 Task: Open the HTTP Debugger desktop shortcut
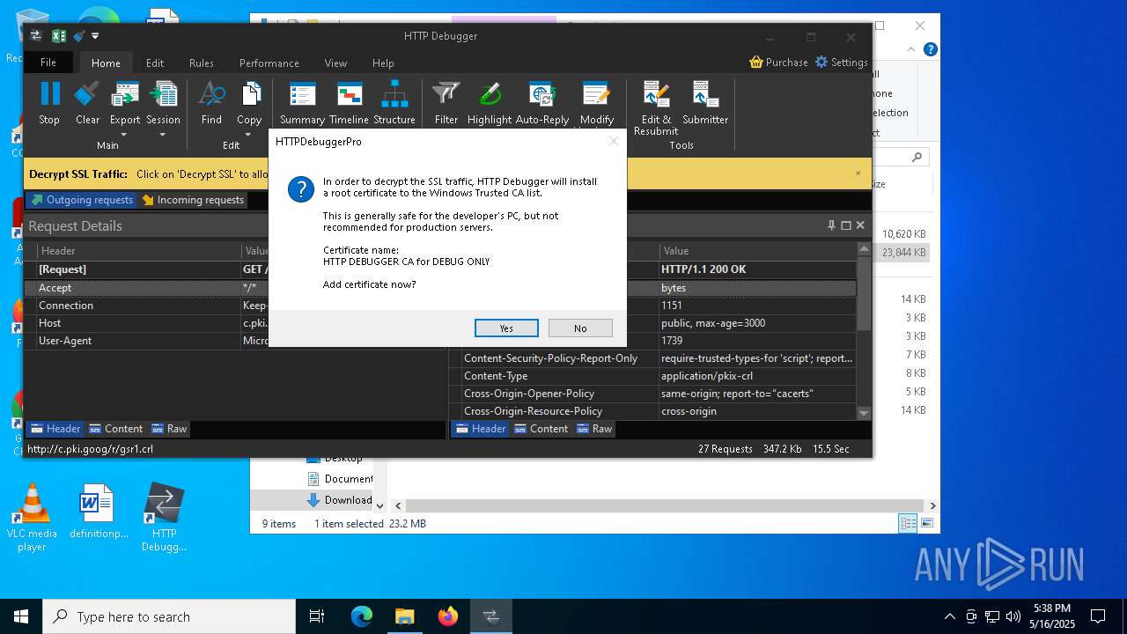[x=164, y=518]
